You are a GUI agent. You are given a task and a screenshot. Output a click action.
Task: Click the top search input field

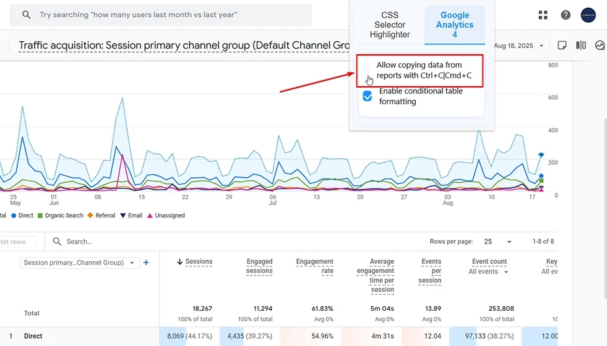(x=161, y=15)
